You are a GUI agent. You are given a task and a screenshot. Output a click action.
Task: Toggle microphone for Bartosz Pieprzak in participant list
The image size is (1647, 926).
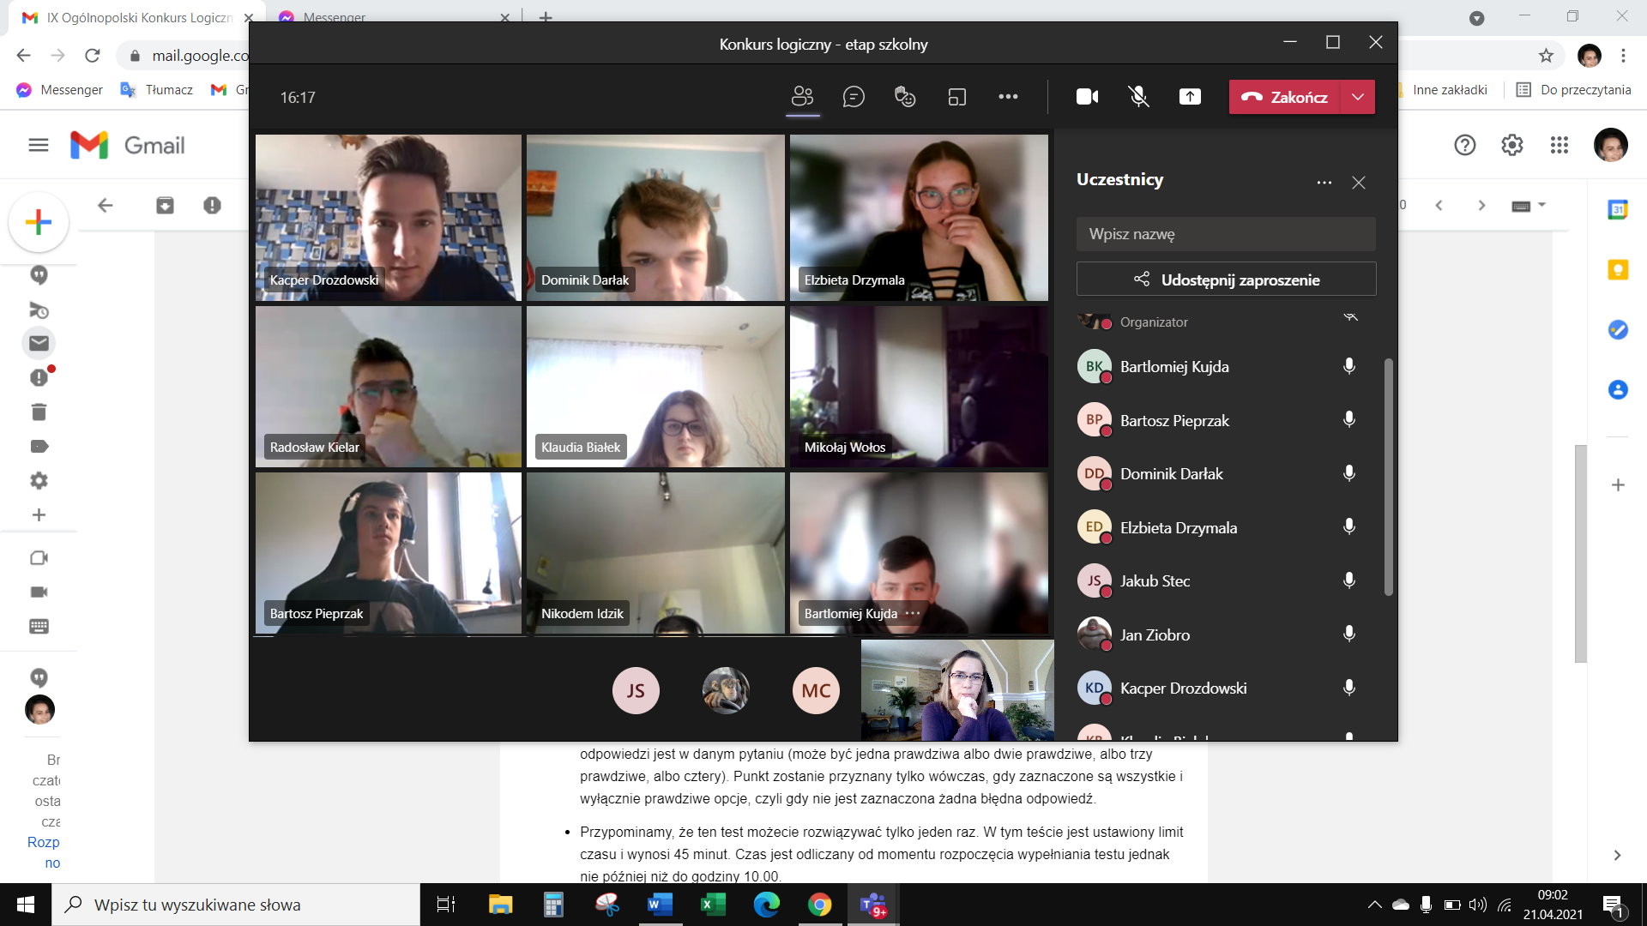pyautogui.click(x=1349, y=419)
